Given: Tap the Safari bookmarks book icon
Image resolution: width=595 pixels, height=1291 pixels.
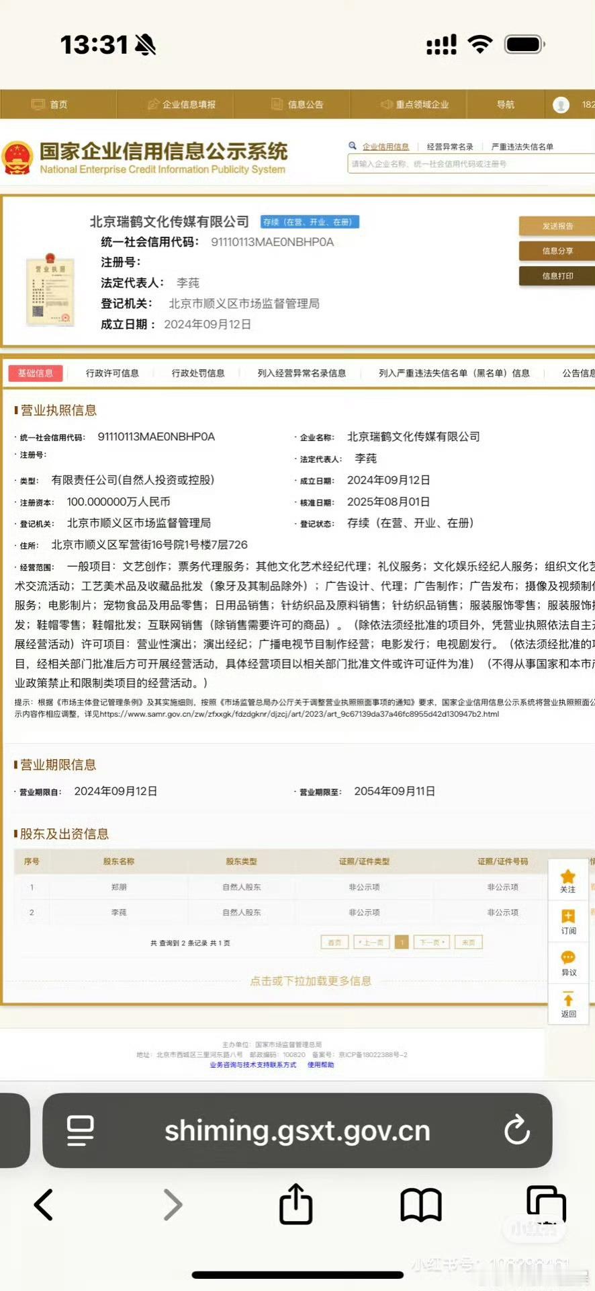Looking at the screenshot, I should click(421, 1205).
